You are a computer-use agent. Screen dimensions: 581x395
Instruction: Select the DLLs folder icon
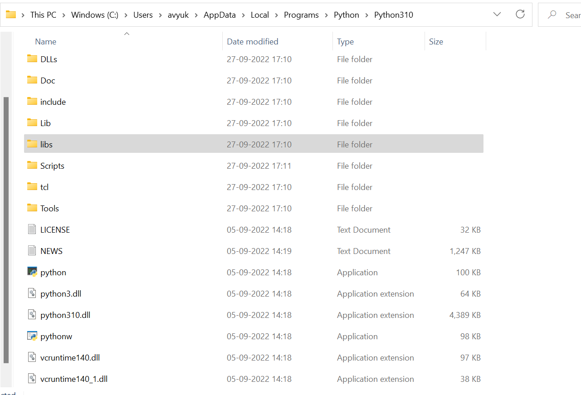point(32,59)
